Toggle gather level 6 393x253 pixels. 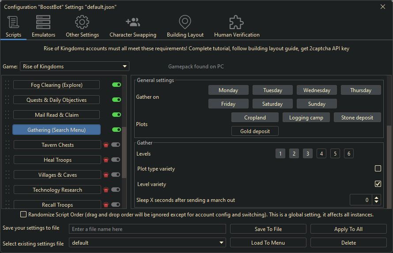(349, 154)
